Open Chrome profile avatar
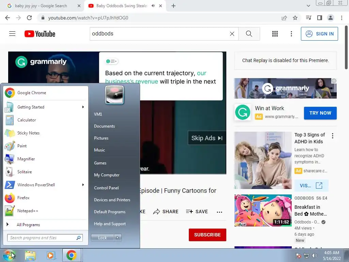349x262 pixels. [x=331, y=18]
